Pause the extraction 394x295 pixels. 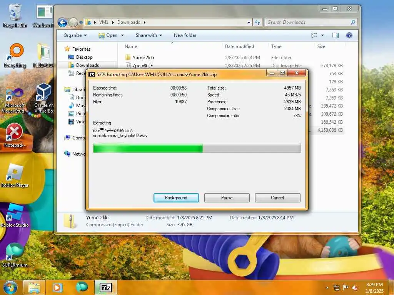click(227, 198)
